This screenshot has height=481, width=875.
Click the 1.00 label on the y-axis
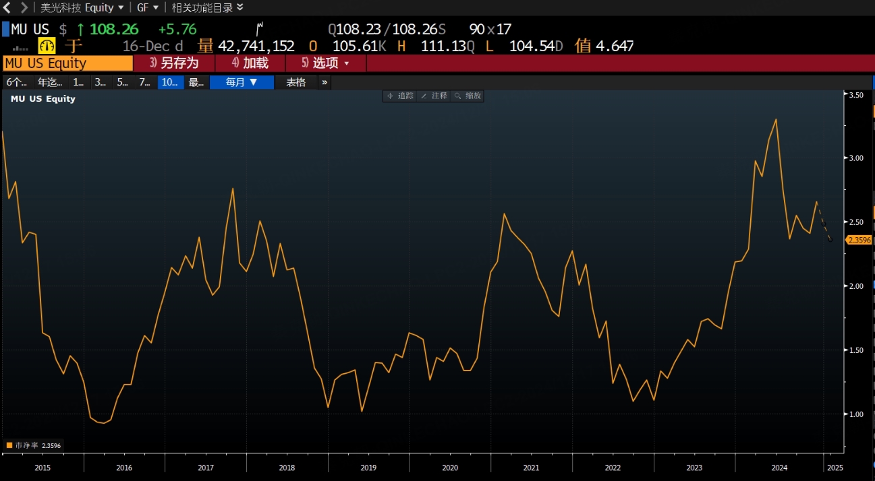coord(856,414)
